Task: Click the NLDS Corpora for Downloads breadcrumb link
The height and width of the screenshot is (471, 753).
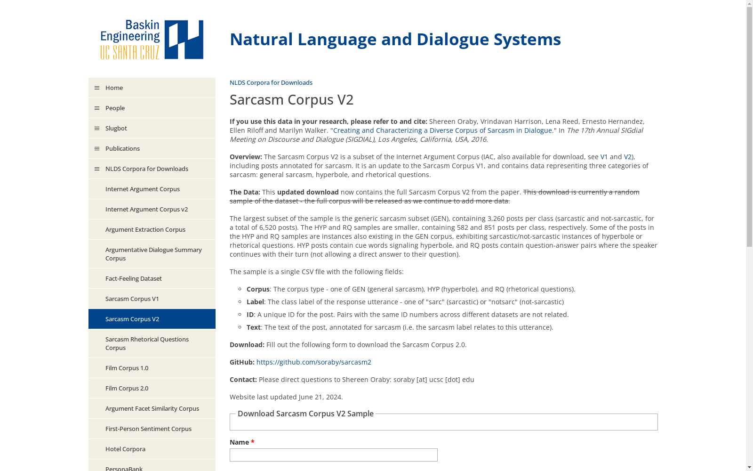Action: [271, 82]
